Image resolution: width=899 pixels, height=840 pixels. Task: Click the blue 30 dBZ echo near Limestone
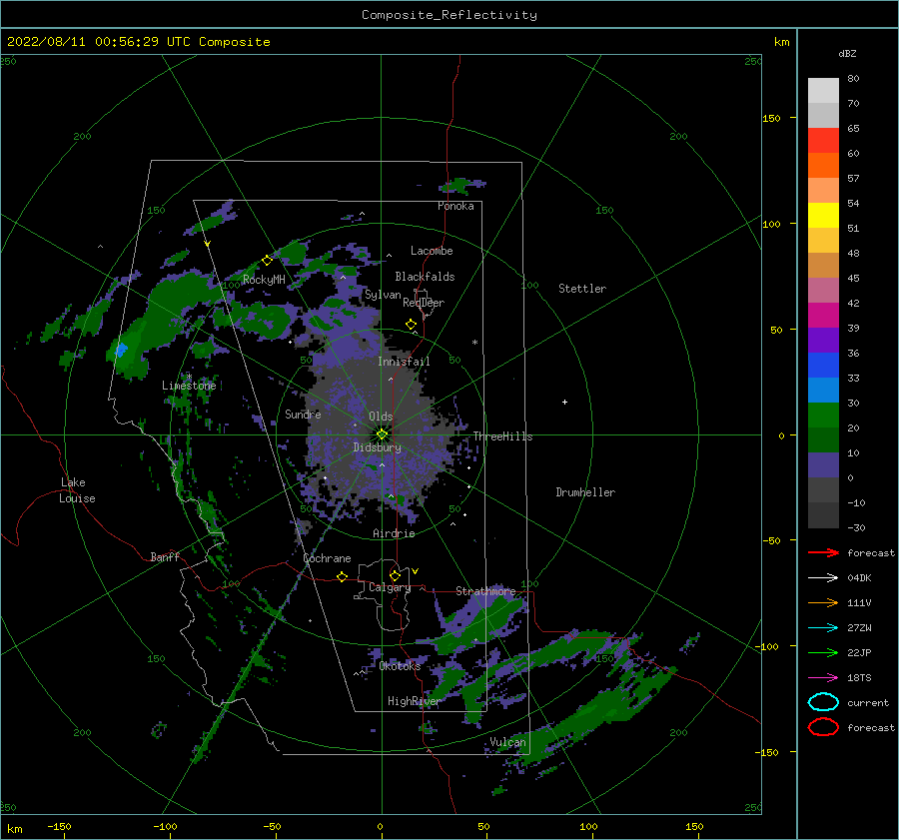point(121,350)
